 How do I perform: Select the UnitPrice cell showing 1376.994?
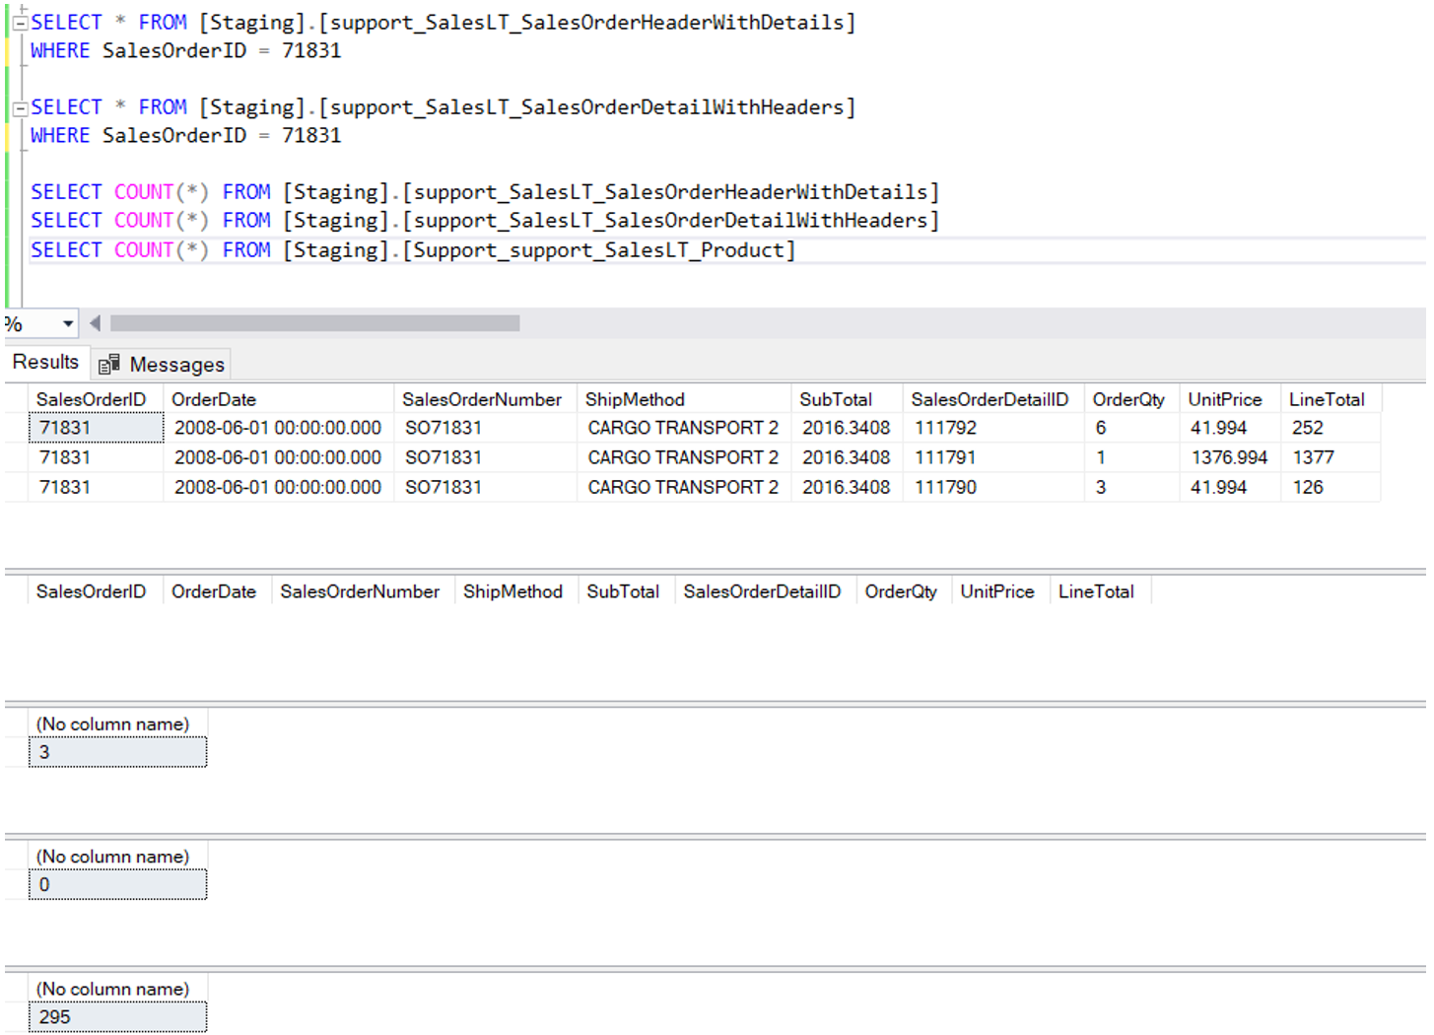point(1228,457)
